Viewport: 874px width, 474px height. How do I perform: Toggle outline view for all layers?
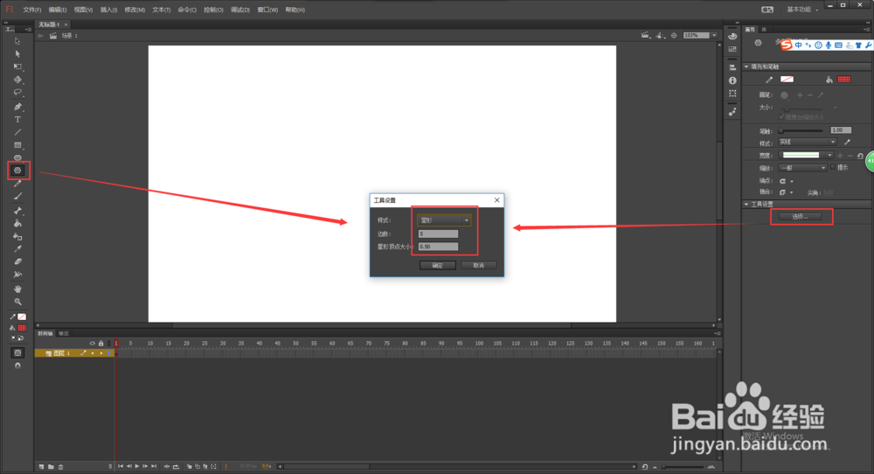[108, 344]
